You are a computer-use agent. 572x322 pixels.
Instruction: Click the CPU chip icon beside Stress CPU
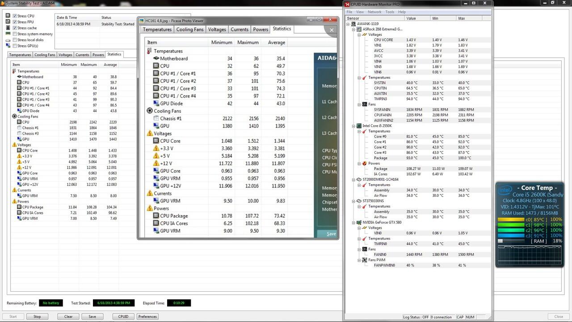coord(8,16)
